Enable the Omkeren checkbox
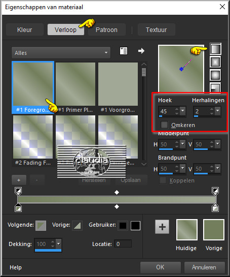230x277 pixels. 164,125
